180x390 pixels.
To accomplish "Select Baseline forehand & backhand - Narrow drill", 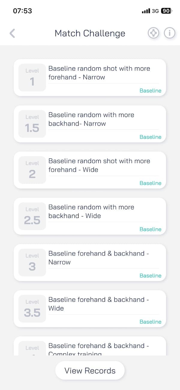I will point(99,258).
